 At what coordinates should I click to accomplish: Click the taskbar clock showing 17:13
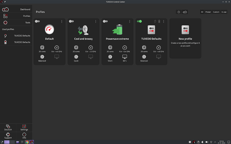tap(222, 142)
